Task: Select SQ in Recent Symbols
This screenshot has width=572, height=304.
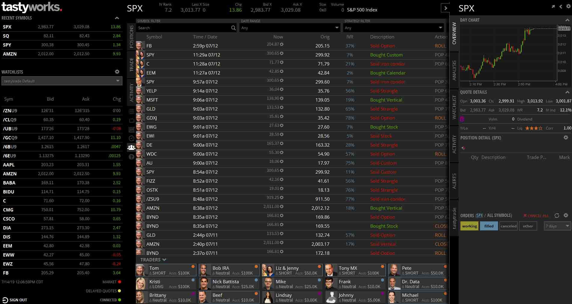Action: coord(62,36)
